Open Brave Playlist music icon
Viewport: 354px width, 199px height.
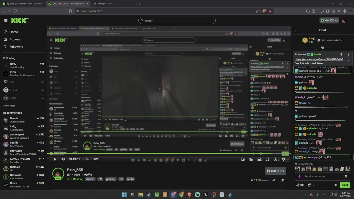pyautogui.click(x=322, y=11)
